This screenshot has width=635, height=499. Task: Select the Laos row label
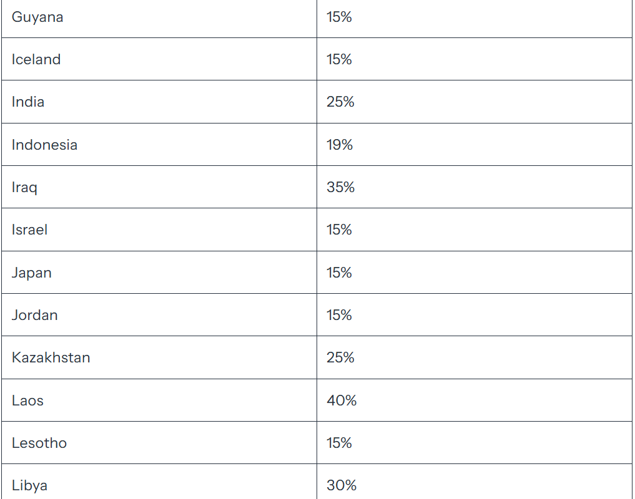pos(27,400)
